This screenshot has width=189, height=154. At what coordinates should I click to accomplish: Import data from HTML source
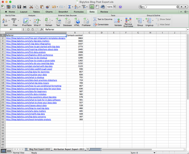[77, 21]
